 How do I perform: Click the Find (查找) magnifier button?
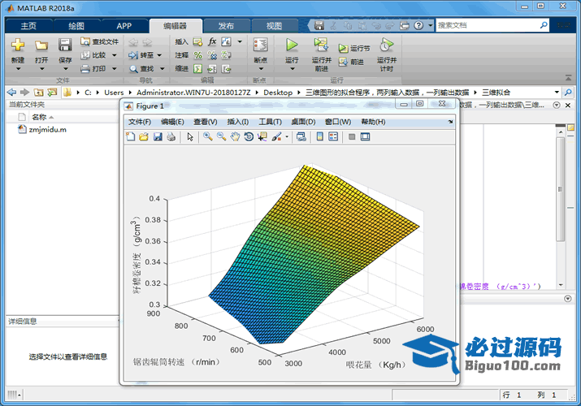(142, 68)
